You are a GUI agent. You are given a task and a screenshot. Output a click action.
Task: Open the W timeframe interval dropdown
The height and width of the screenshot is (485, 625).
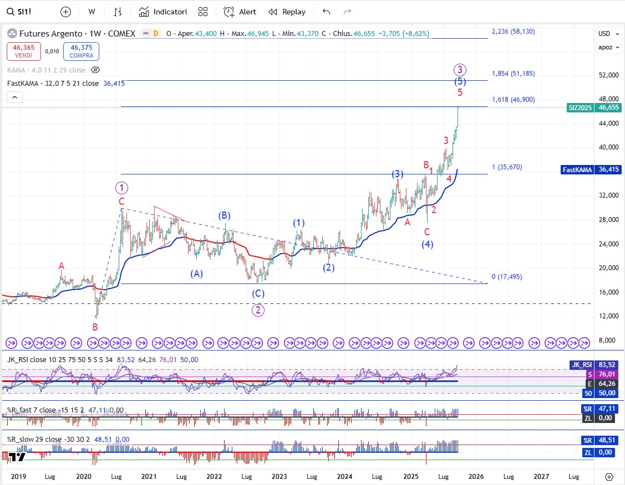pyautogui.click(x=92, y=12)
